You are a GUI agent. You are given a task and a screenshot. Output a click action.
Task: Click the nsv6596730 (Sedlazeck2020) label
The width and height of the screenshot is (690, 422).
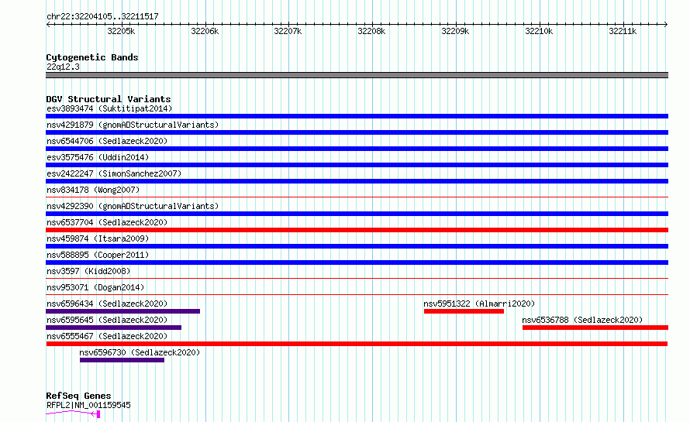coord(140,352)
